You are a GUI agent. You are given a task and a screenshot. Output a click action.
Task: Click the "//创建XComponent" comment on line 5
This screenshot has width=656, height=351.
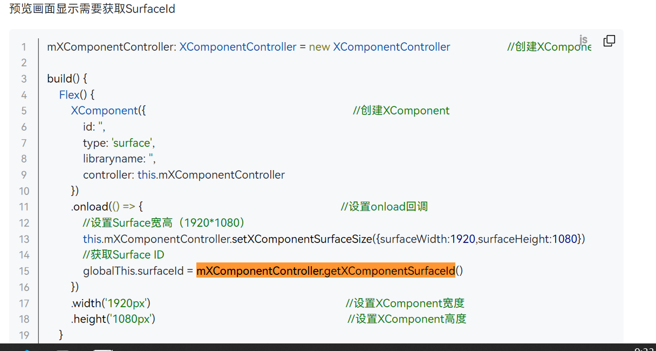coord(401,111)
